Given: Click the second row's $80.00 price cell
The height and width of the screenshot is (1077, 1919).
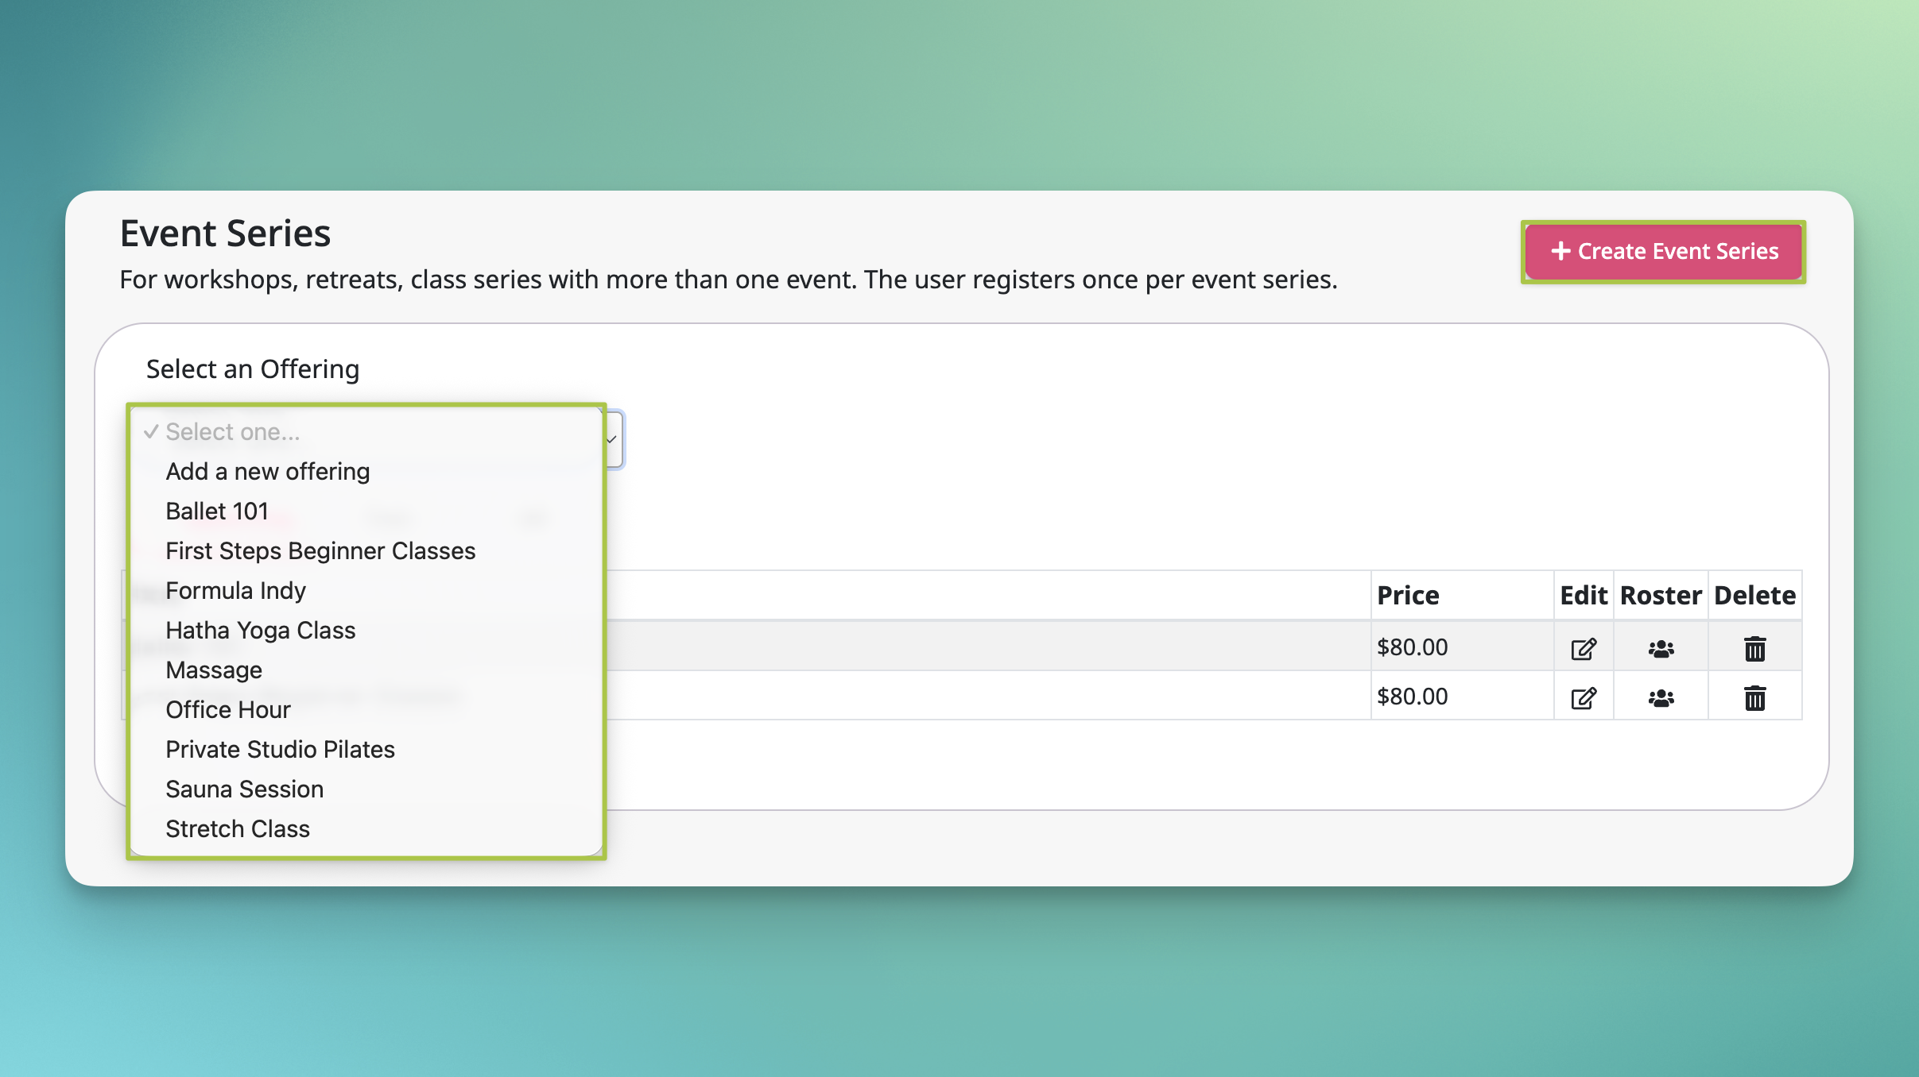Looking at the screenshot, I should coord(1462,696).
